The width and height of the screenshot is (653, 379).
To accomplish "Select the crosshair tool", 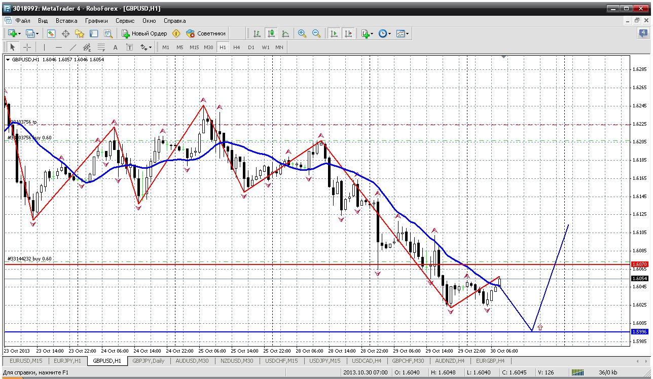I will [x=27, y=47].
